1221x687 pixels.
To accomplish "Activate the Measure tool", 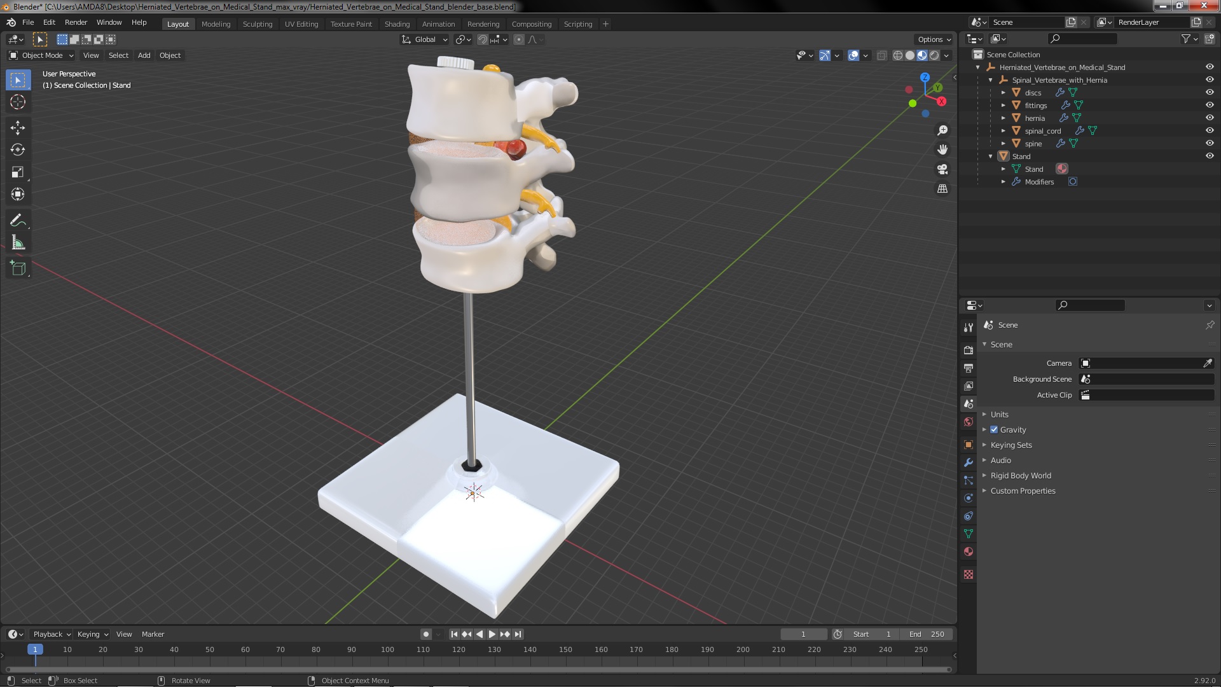I will [x=18, y=243].
